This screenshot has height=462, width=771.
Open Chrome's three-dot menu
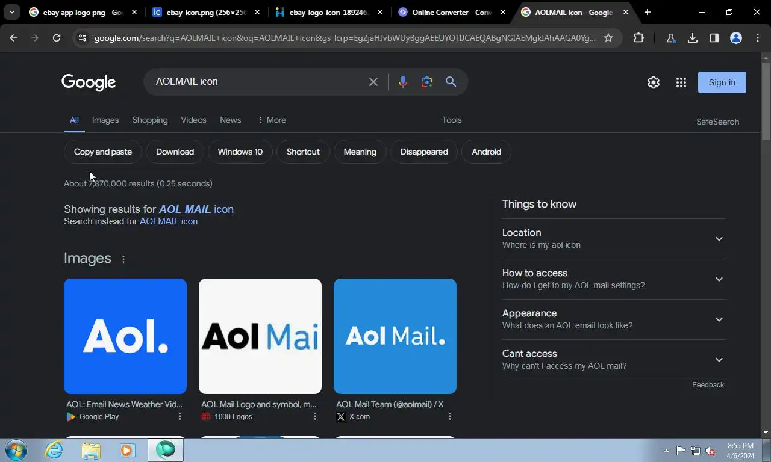click(758, 38)
